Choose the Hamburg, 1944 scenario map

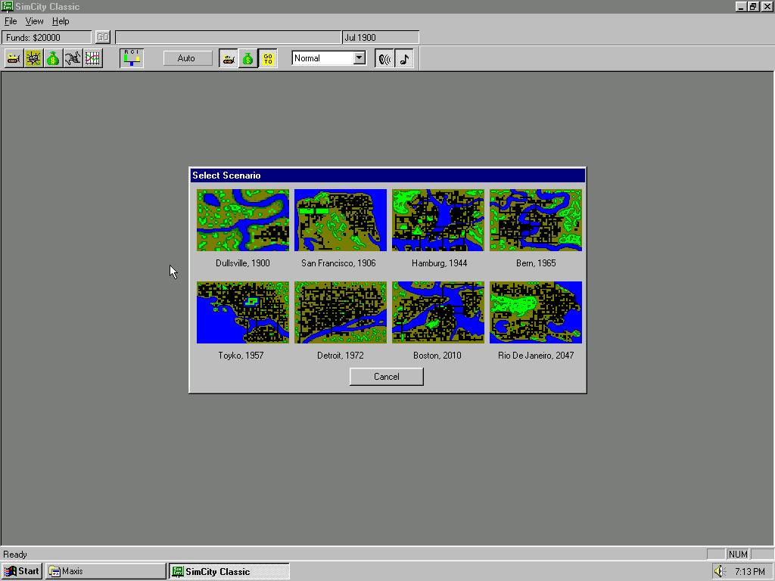pyautogui.click(x=438, y=220)
